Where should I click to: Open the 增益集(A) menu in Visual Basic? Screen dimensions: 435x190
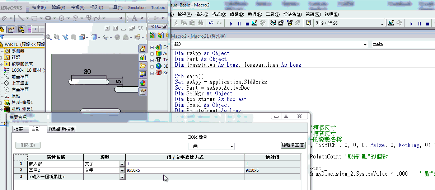293,14
